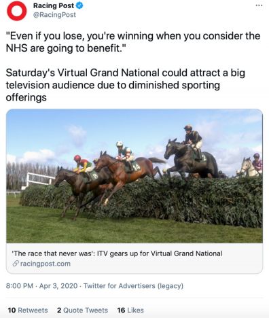Click the blue verified badge
This screenshot has height=318, width=269.
click(x=79, y=5)
